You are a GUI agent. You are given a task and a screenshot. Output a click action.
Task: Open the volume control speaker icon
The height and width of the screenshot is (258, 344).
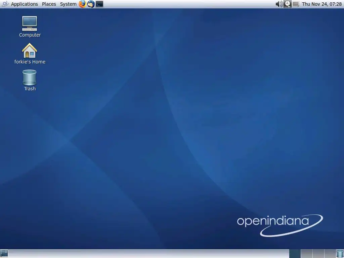[x=279, y=4]
